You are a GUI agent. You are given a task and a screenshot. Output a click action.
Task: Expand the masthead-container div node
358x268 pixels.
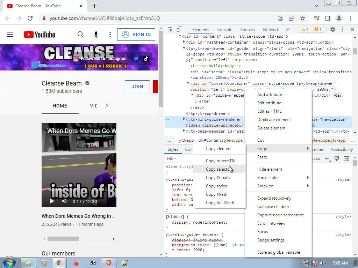pyautogui.click(x=184, y=42)
